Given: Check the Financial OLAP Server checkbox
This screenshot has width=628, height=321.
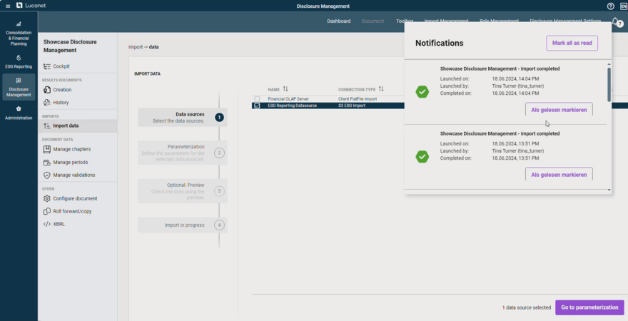Looking at the screenshot, I should [x=257, y=99].
